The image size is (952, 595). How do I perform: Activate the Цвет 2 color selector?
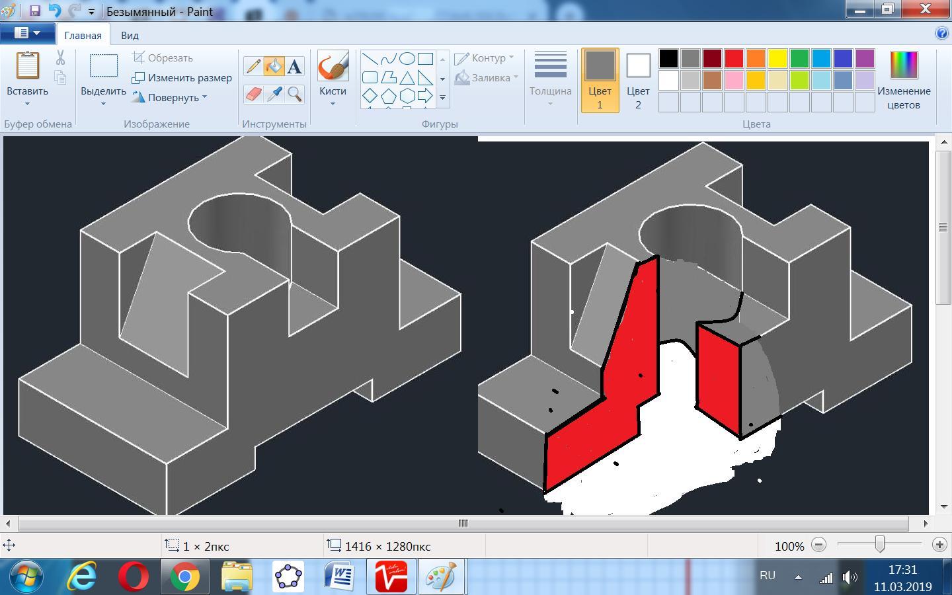pyautogui.click(x=638, y=79)
